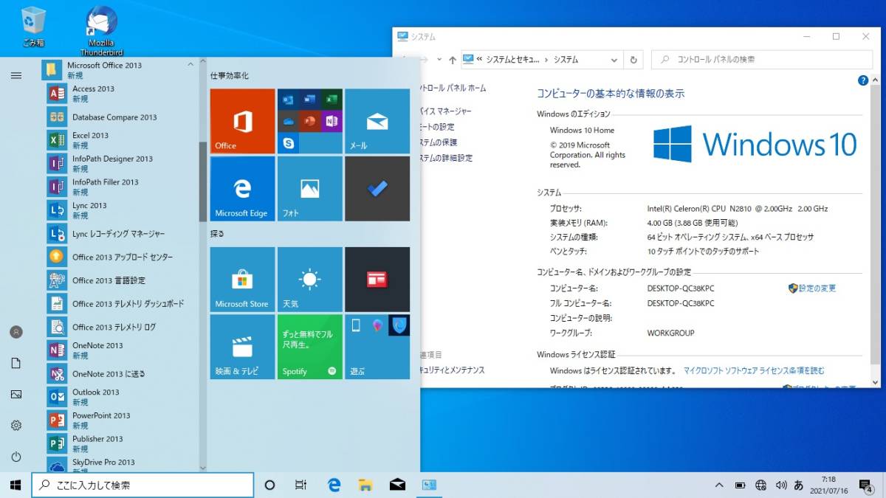Open the To Do checkmark tile

coord(377,189)
